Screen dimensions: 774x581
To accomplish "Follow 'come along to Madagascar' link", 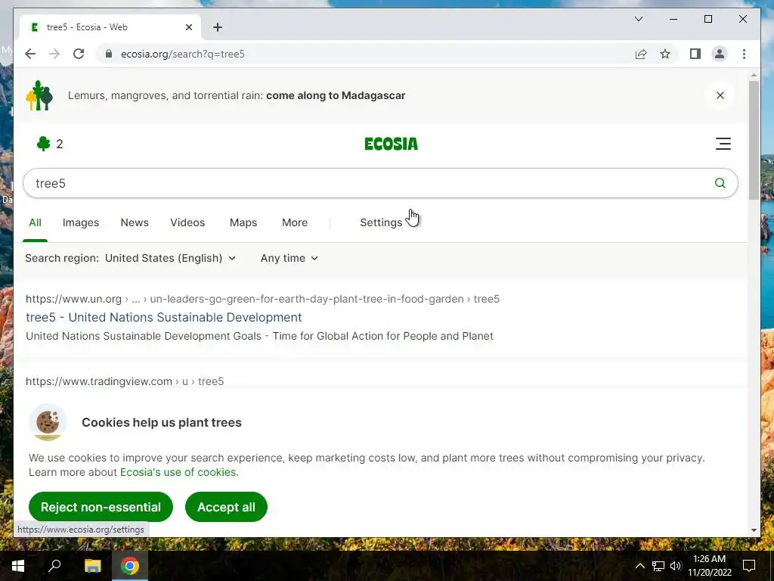I will point(336,95).
